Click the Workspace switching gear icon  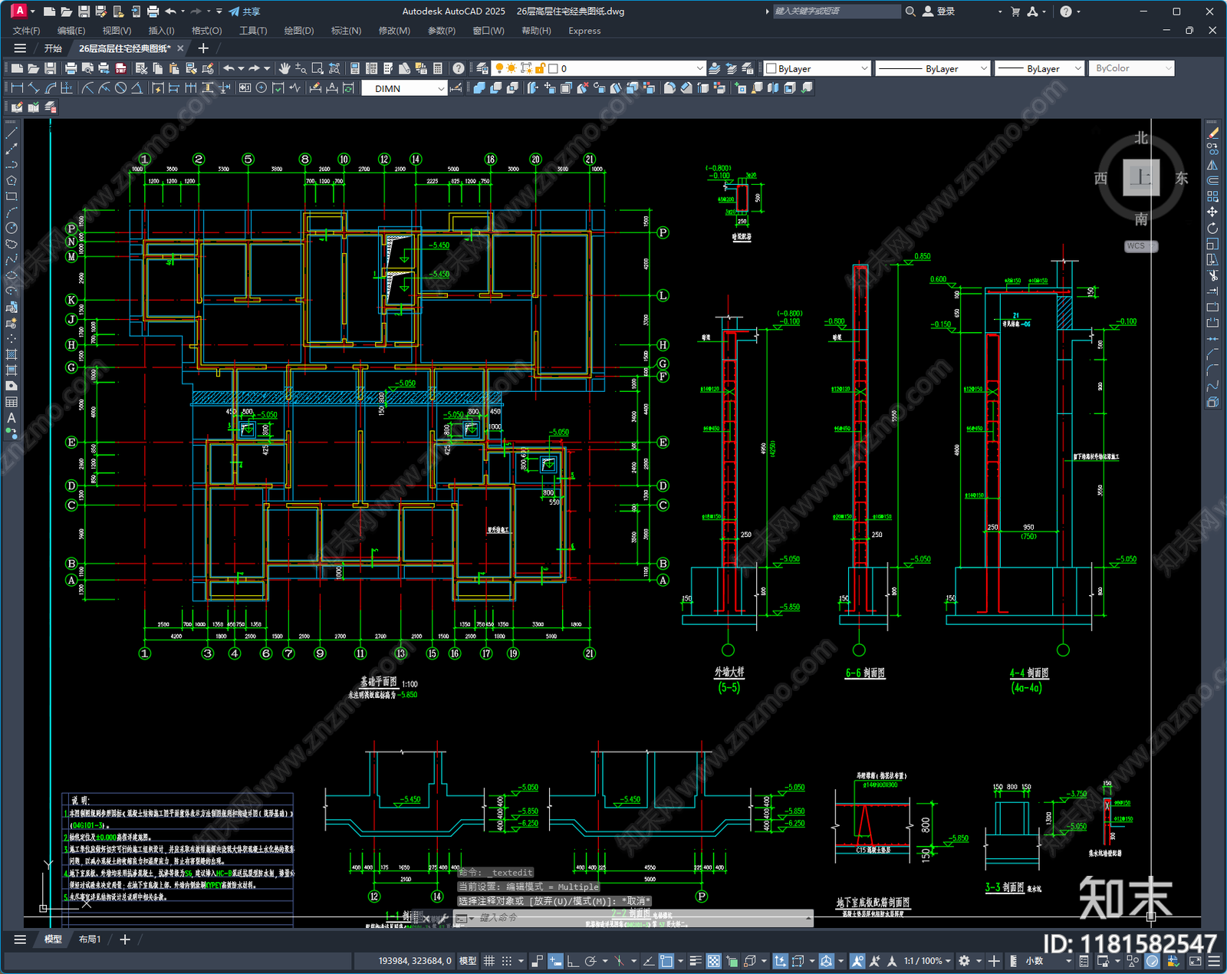click(965, 961)
